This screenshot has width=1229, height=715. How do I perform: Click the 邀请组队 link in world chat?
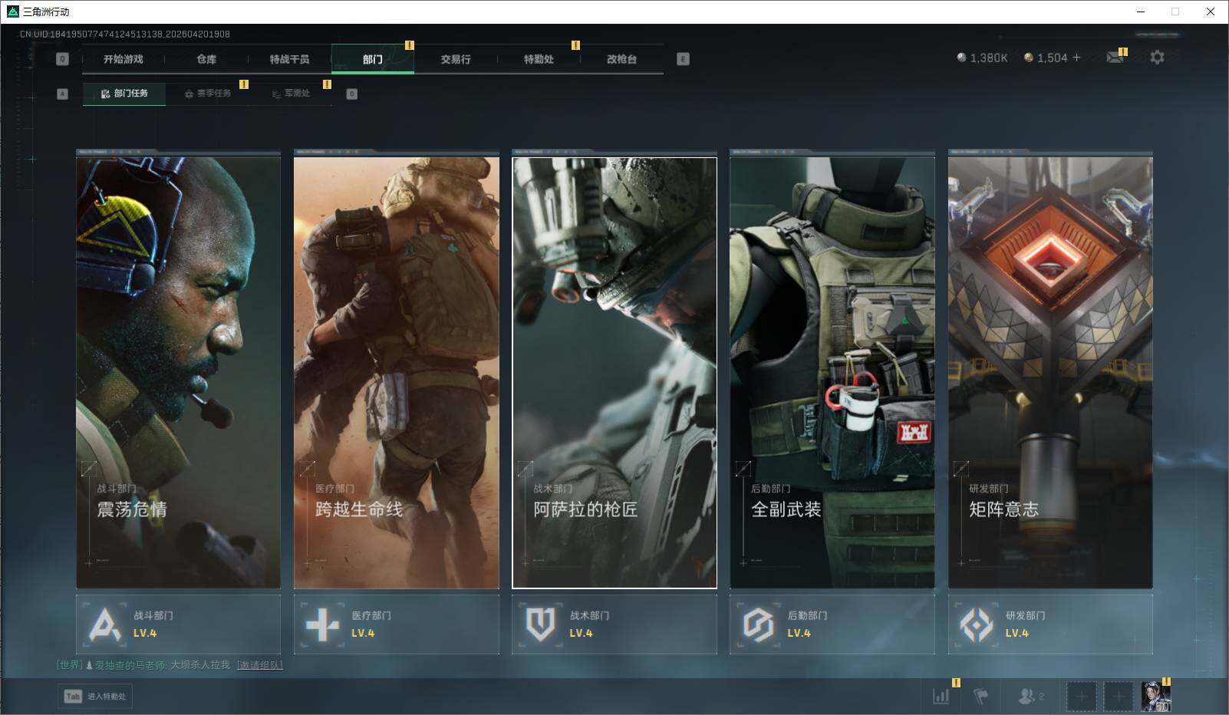click(x=260, y=665)
